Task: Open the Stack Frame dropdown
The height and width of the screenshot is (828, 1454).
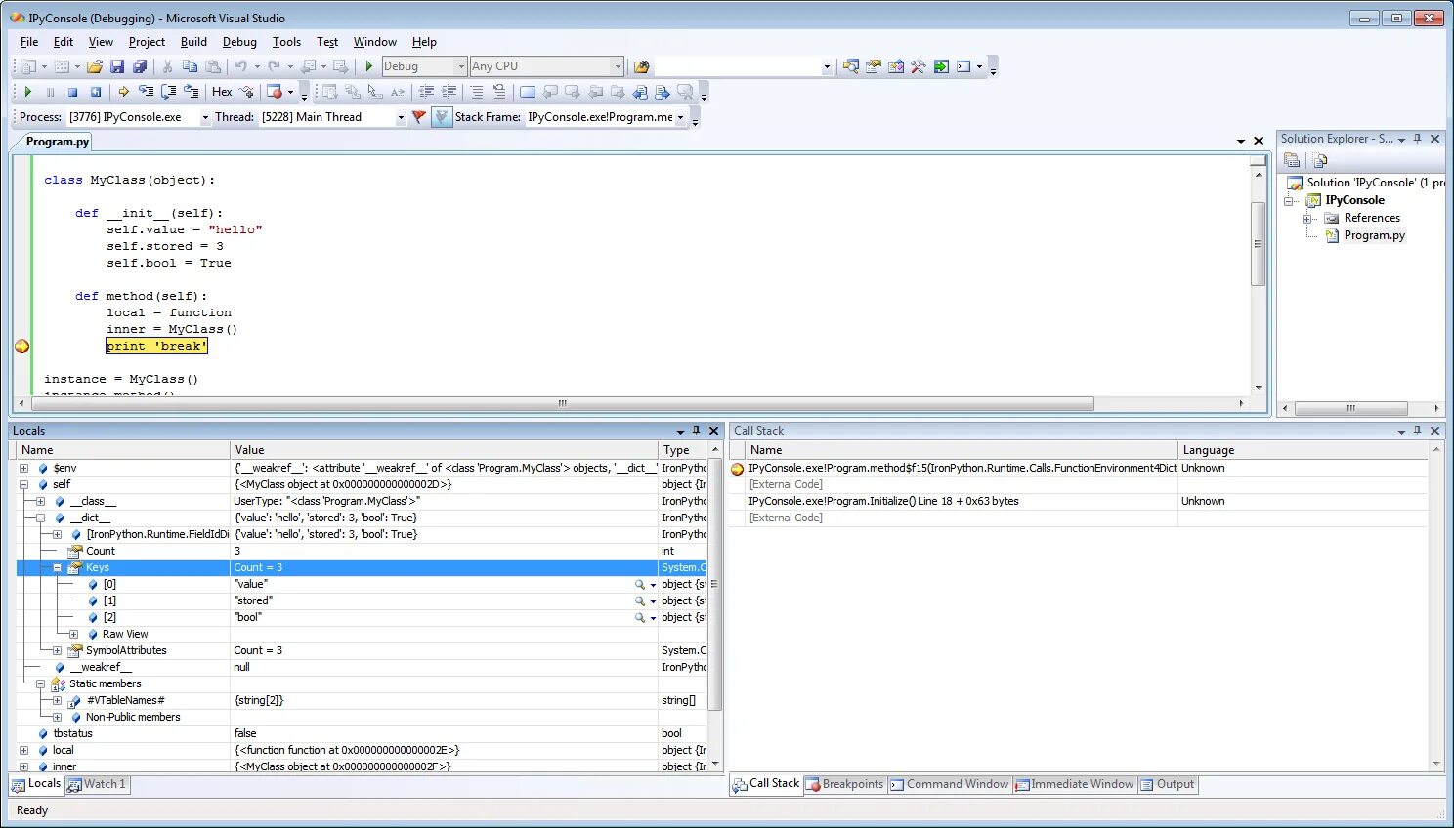Action: tap(680, 117)
